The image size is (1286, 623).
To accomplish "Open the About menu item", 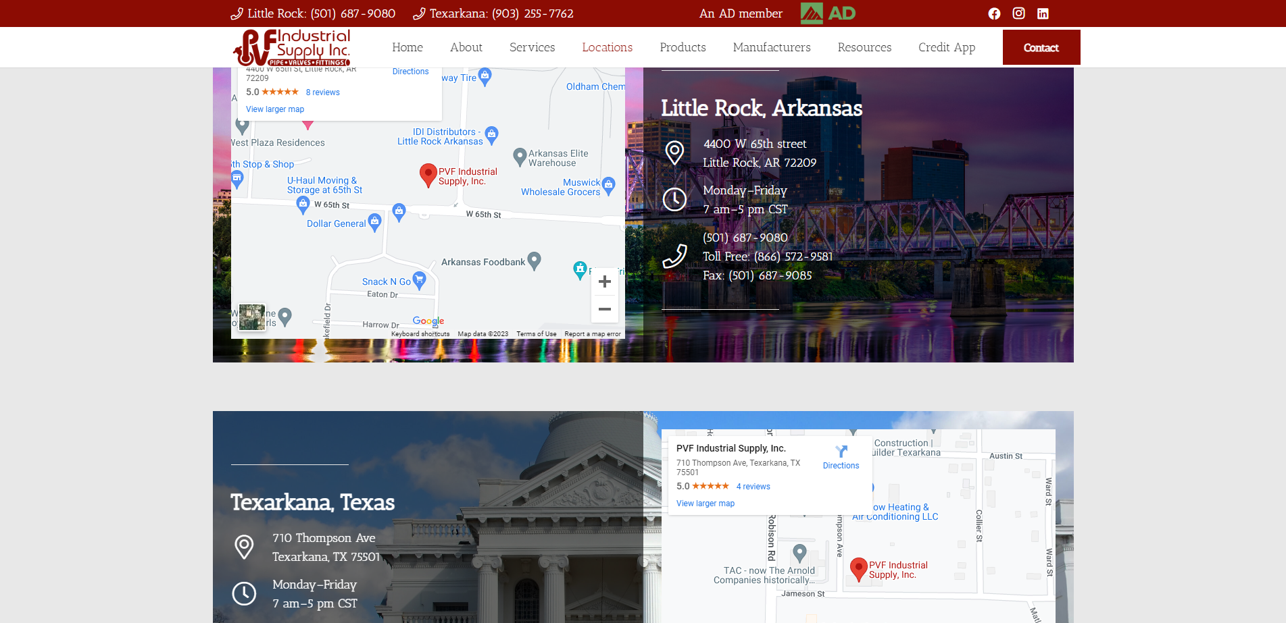I will (466, 47).
